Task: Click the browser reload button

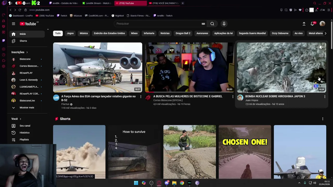Action: (20, 10)
